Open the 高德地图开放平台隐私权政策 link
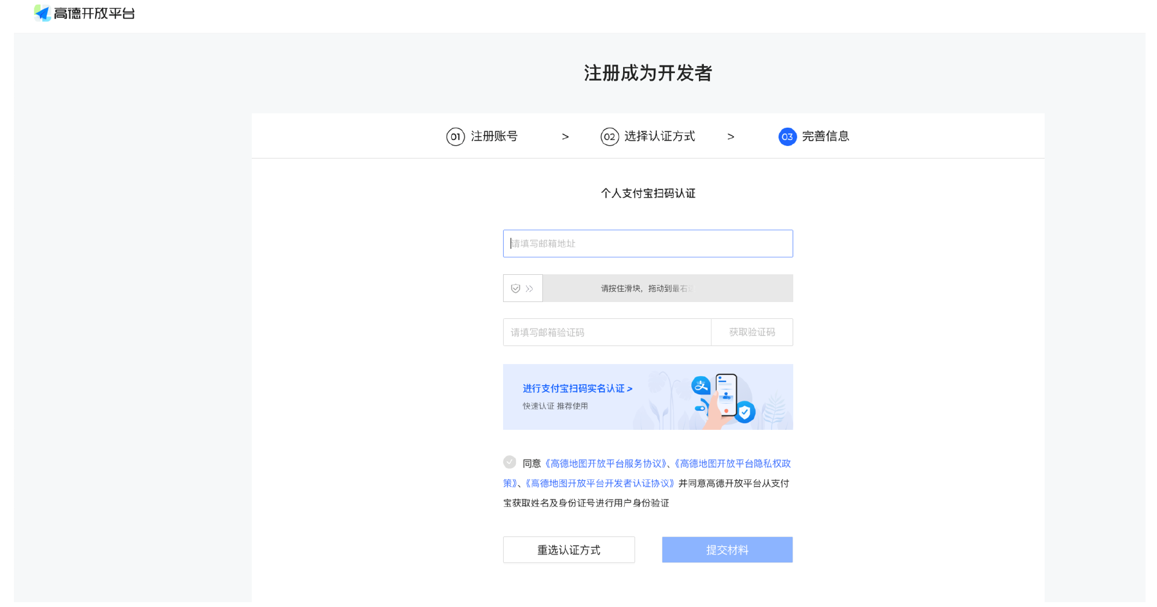Image resolution: width=1157 pixels, height=607 pixels. click(x=733, y=464)
